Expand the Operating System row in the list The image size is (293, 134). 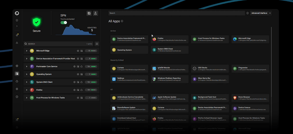coord(27,74)
